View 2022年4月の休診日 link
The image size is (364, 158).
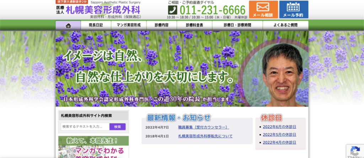(279, 142)
